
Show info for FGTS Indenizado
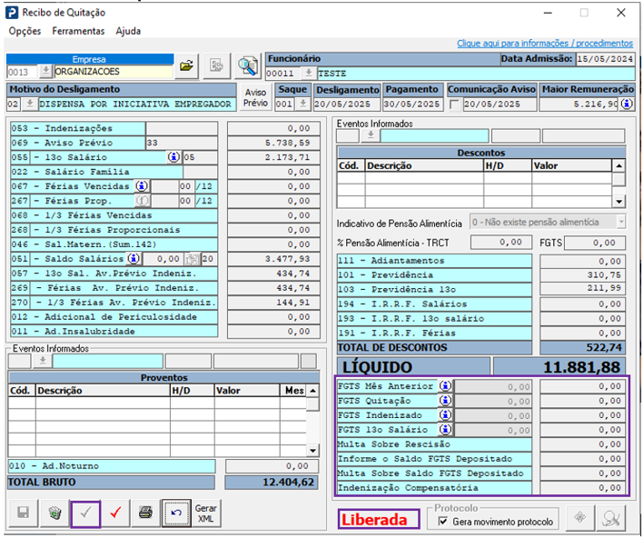[x=445, y=415]
